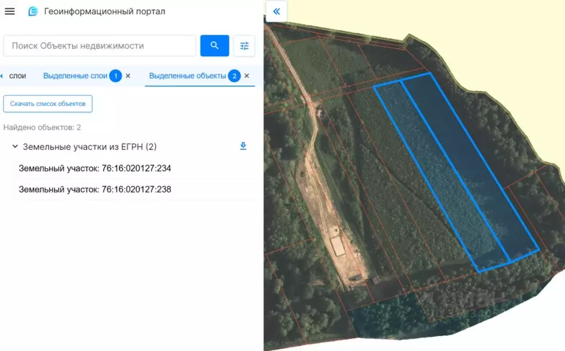Download the Земельные участки из ЕГРН list icon
This screenshot has width=565, height=351.
point(243,146)
